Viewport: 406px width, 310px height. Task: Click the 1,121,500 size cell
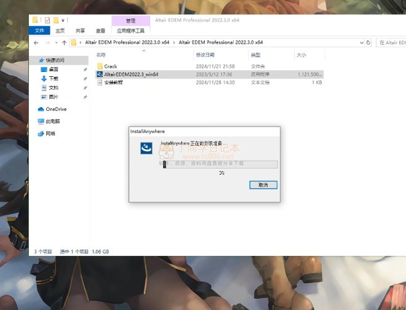point(309,74)
